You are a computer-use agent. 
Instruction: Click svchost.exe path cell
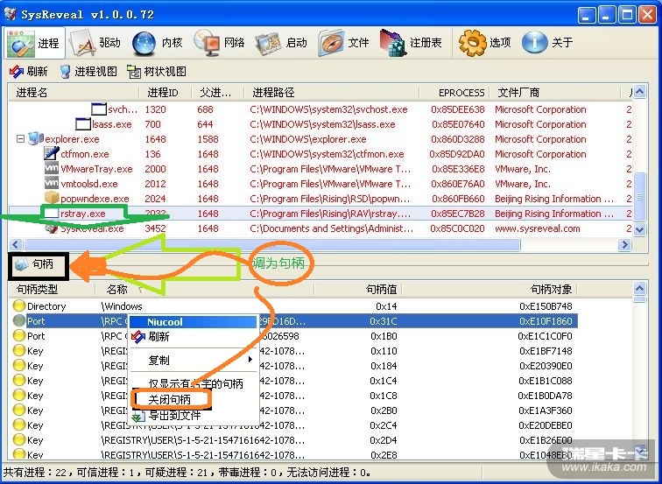328,109
